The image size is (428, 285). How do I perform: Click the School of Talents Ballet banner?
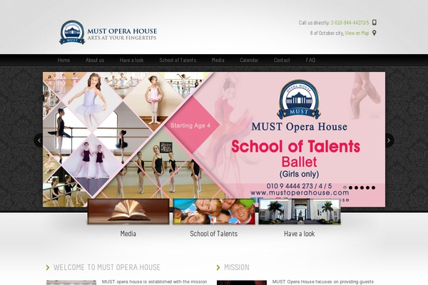point(214,140)
